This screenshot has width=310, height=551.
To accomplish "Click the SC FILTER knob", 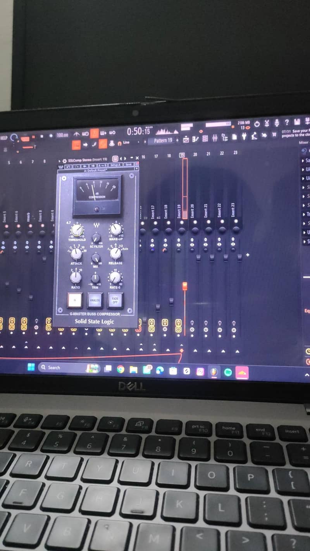I will (96, 238).
